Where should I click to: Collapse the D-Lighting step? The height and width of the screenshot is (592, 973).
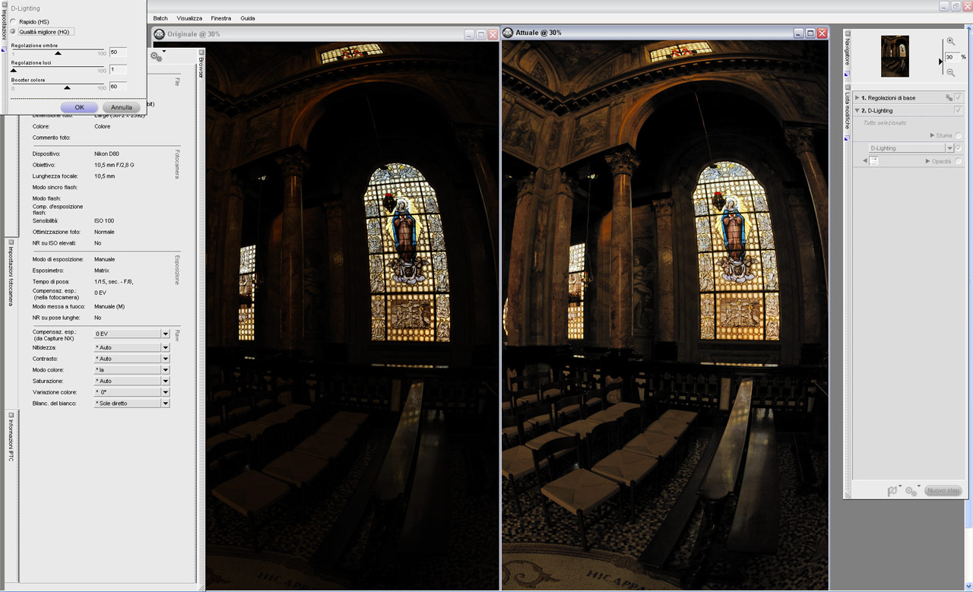(857, 110)
